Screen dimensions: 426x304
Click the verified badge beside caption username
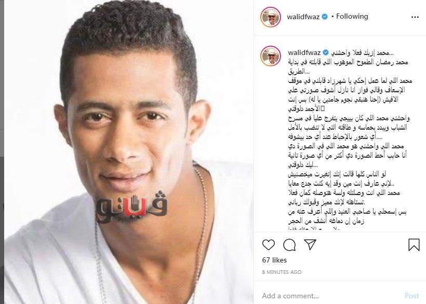click(x=326, y=52)
